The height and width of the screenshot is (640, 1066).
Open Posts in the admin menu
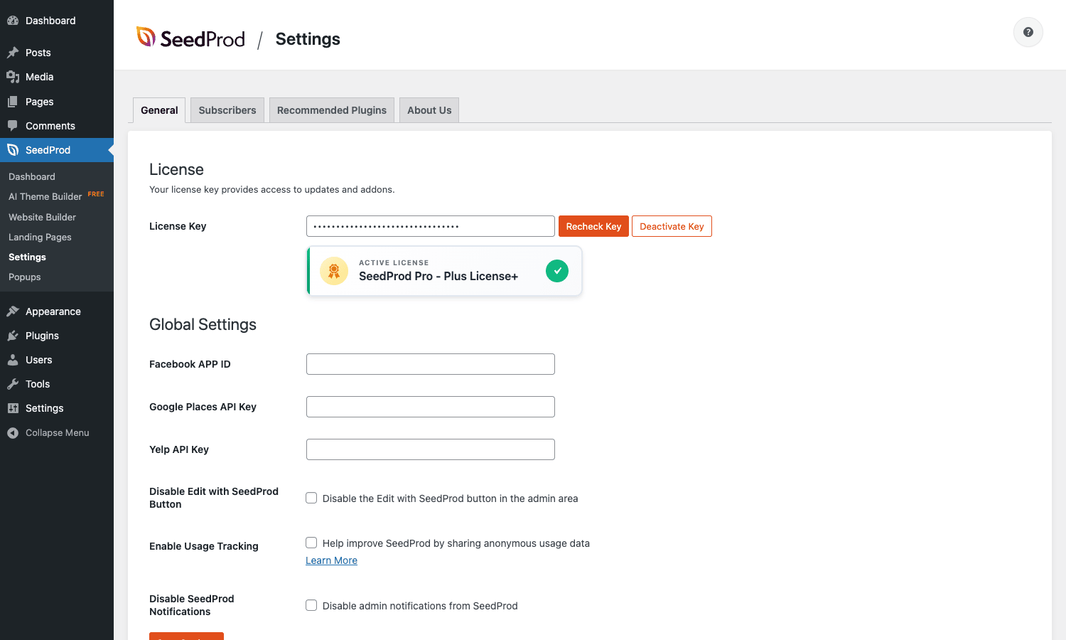pos(57,53)
